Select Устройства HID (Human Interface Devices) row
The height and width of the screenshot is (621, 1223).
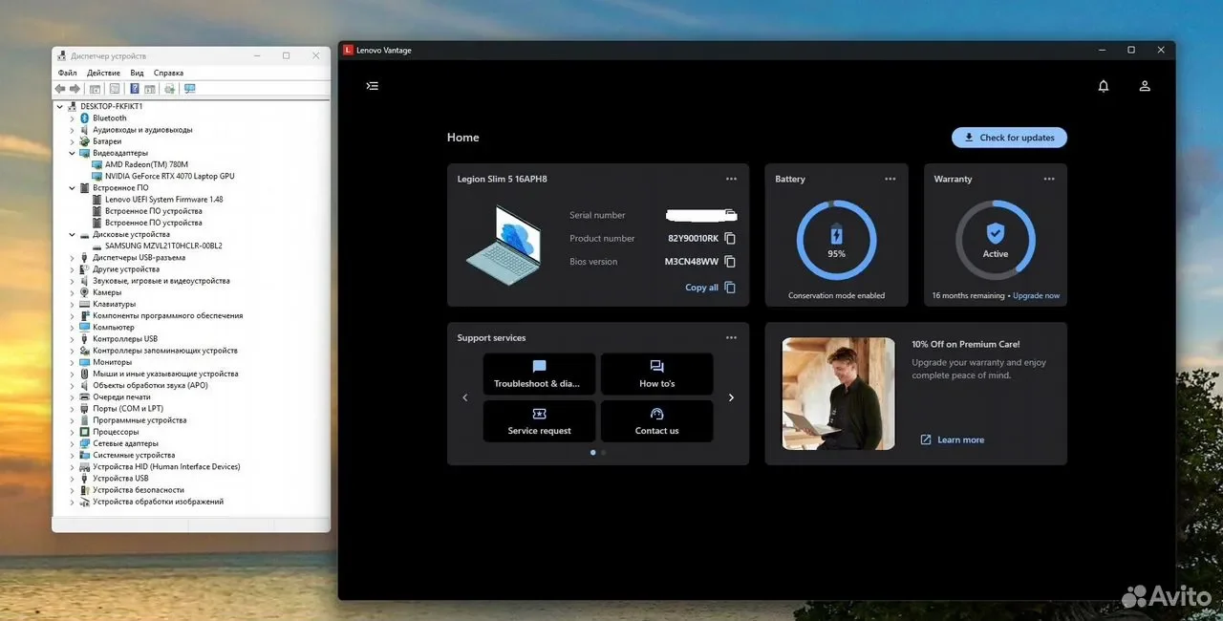[166, 467]
